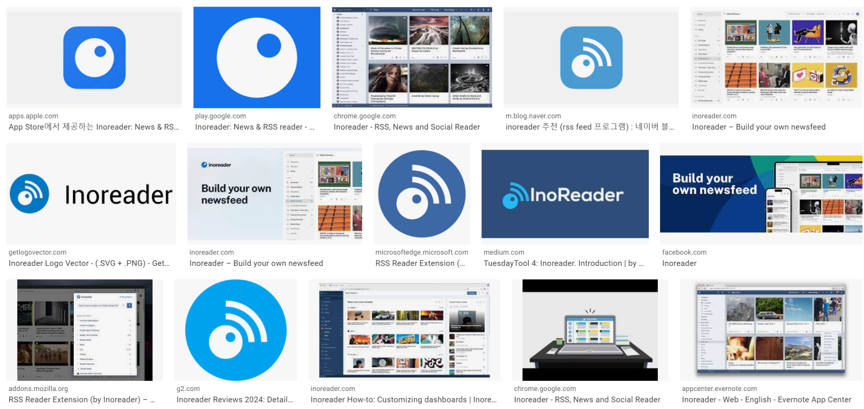Open the g2.com light blue RSS icon
The height and width of the screenshot is (409, 864).
tap(236, 330)
